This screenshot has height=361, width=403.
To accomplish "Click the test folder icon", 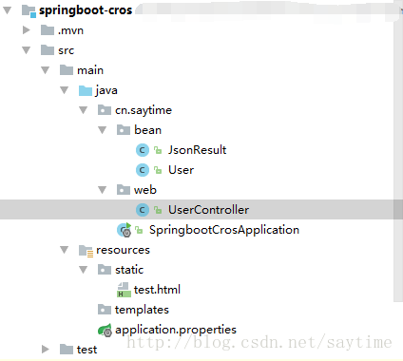I will pos(67,350).
